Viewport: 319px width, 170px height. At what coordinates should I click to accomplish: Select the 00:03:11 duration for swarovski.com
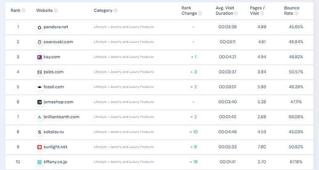pos(227,42)
